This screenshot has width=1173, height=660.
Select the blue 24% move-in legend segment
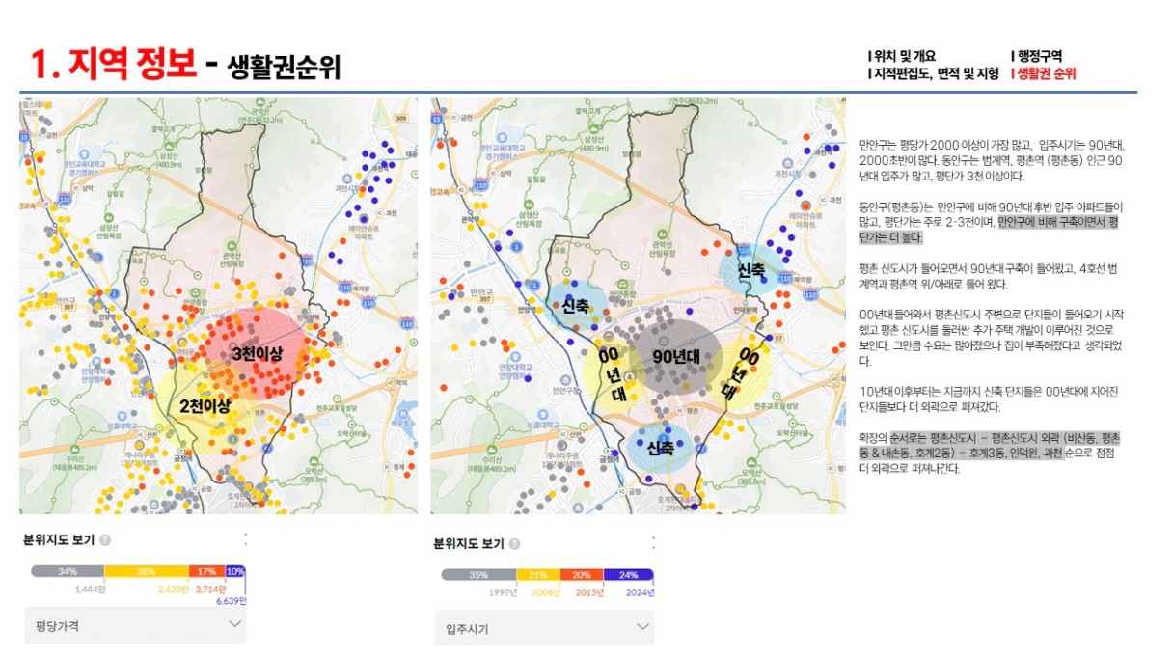629,575
